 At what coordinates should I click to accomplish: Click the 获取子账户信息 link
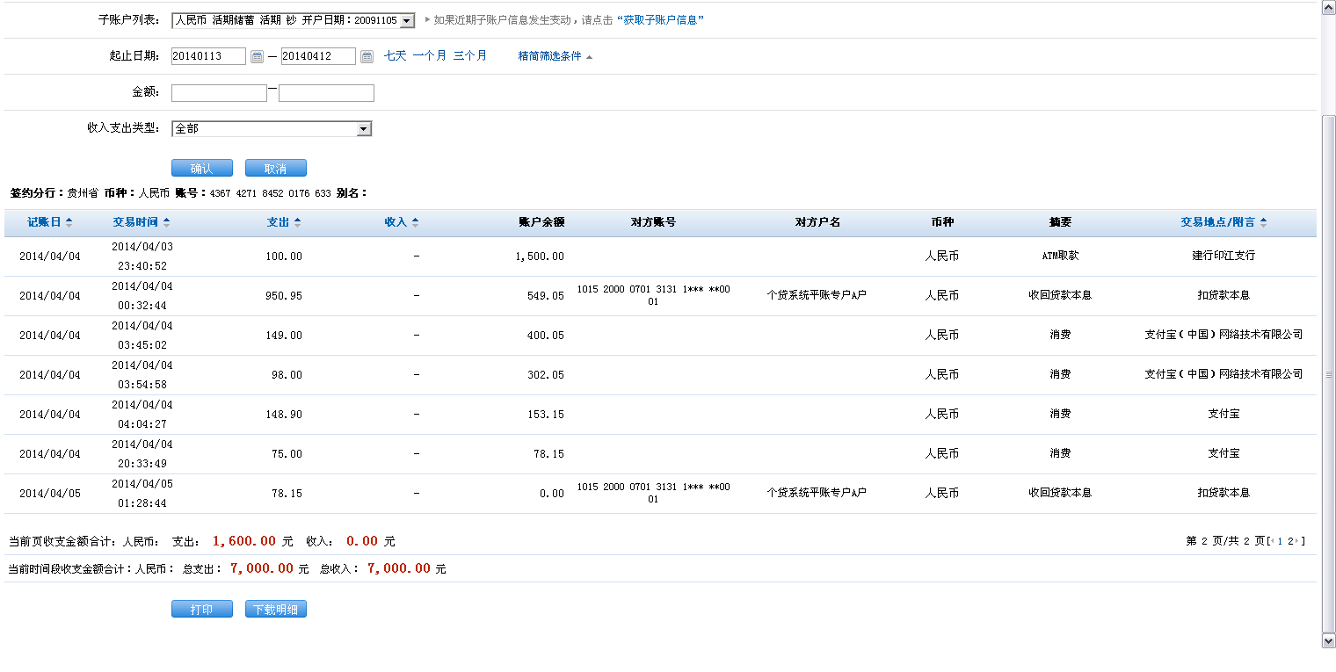coord(660,20)
